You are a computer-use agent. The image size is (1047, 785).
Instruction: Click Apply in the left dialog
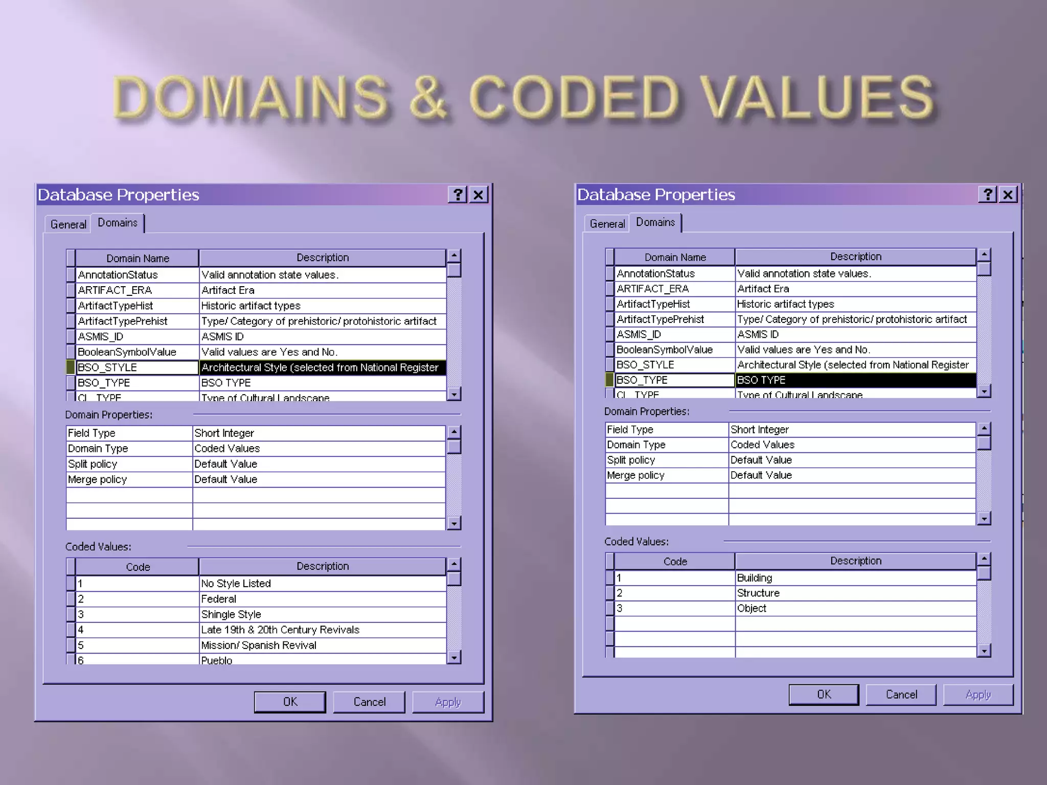(x=448, y=702)
